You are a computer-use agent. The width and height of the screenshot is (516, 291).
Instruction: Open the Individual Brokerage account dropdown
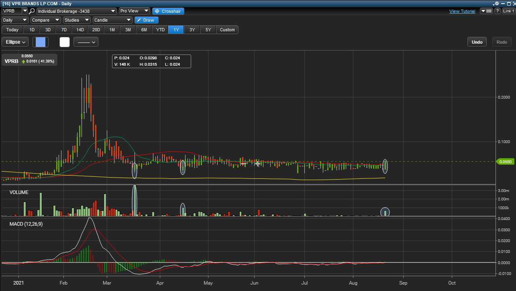point(76,11)
